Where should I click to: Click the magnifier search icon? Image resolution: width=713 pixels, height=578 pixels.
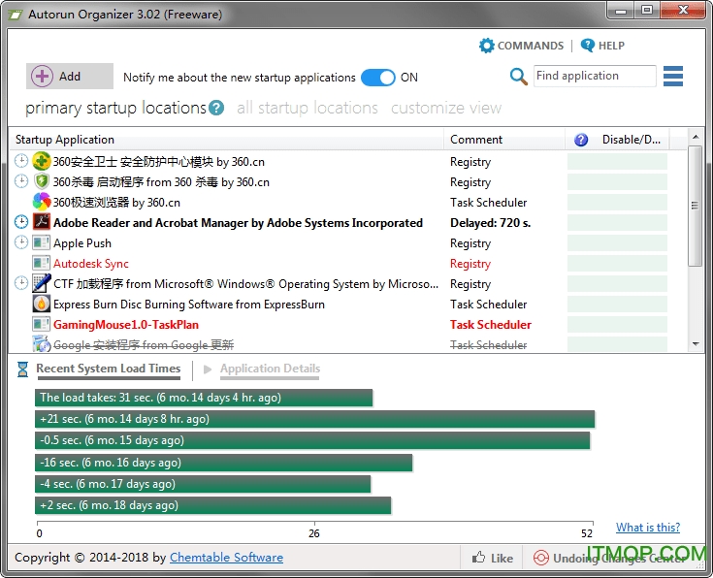click(x=518, y=76)
